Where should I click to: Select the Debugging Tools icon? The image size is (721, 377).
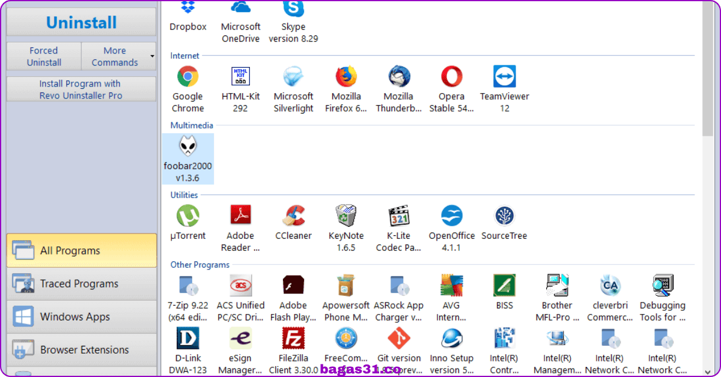[x=663, y=286]
